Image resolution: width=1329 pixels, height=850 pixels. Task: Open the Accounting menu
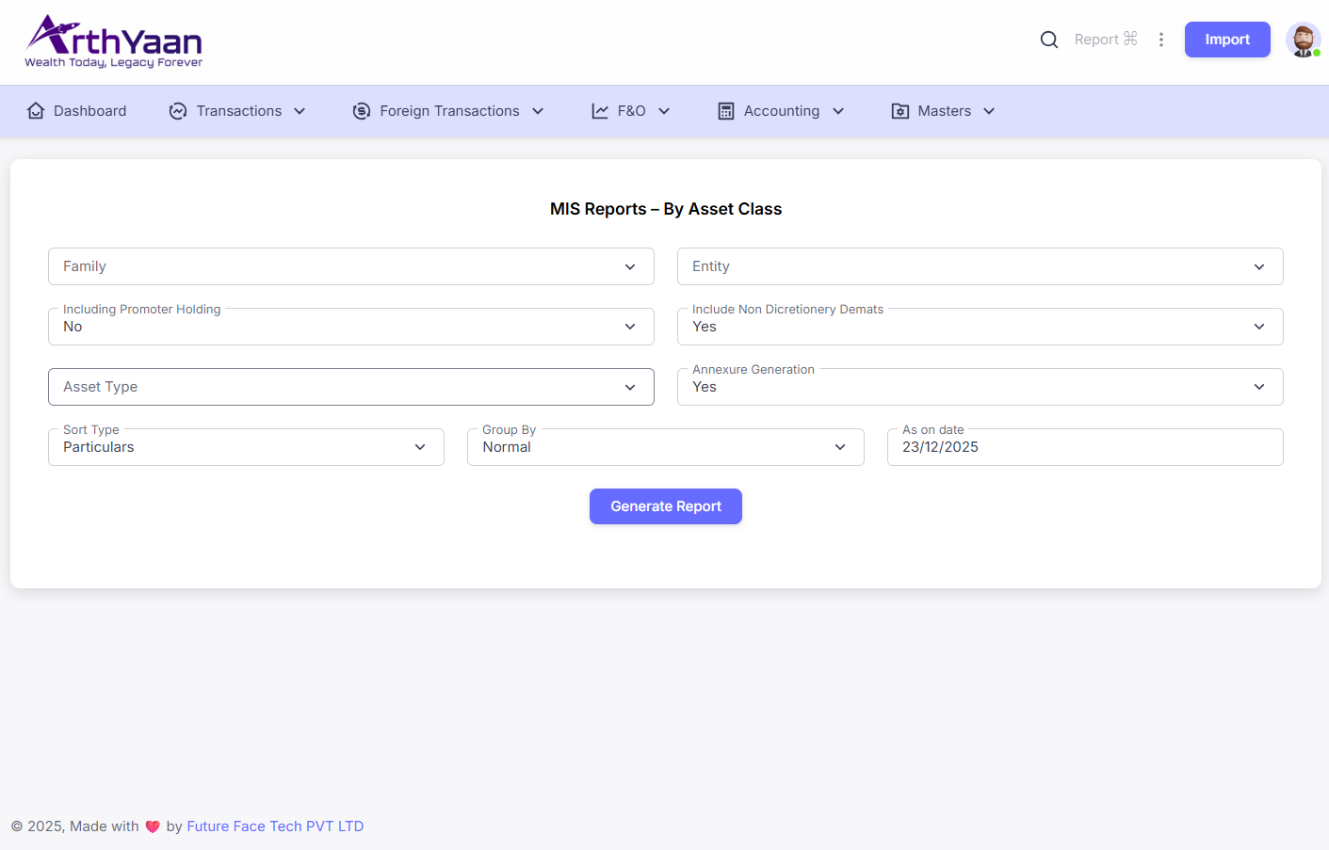[x=782, y=111]
